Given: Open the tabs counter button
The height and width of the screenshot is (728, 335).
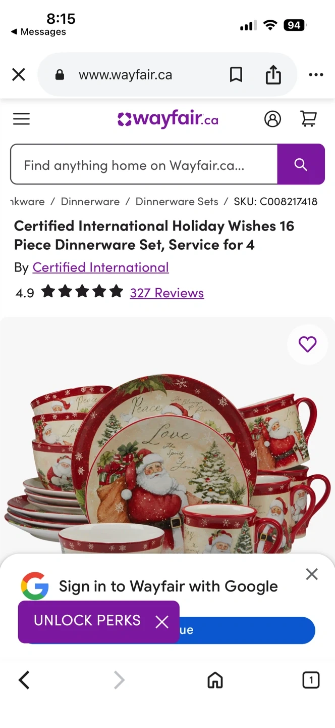Looking at the screenshot, I should (311, 680).
